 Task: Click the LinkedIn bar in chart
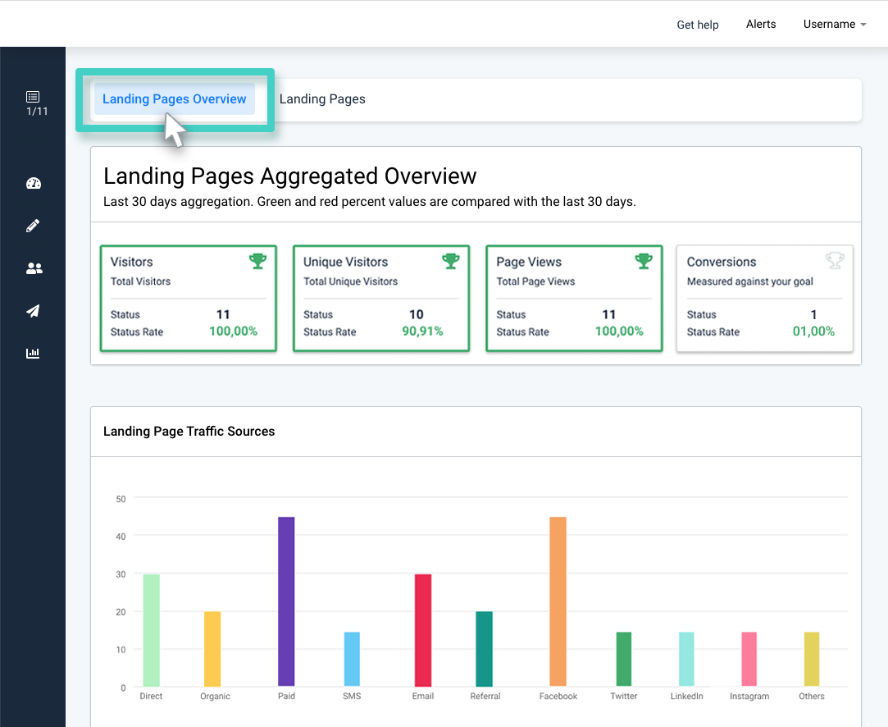[686, 659]
